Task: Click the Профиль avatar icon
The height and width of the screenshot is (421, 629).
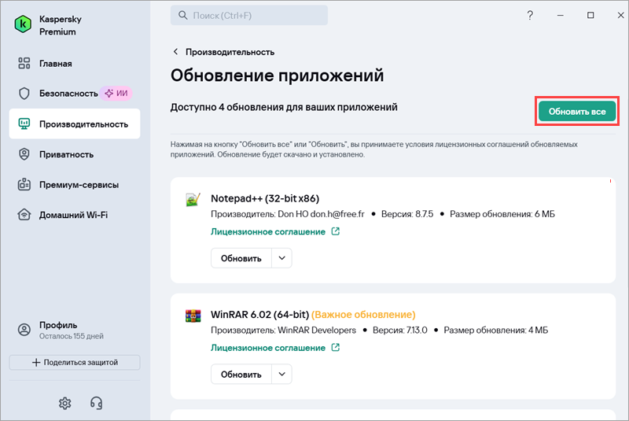Action: point(24,330)
